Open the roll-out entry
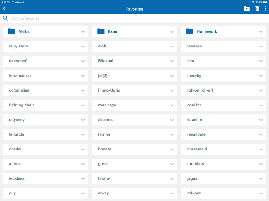The height and width of the screenshot is (201, 269). (223, 193)
